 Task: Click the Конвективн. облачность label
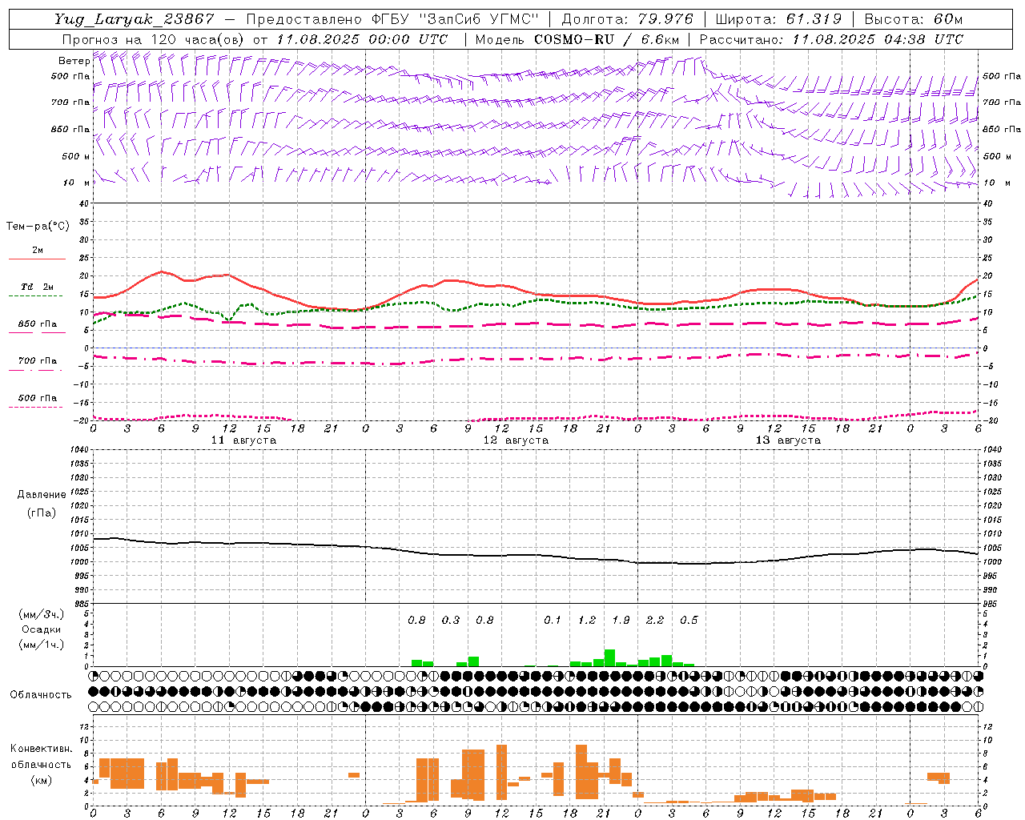click(42, 756)
